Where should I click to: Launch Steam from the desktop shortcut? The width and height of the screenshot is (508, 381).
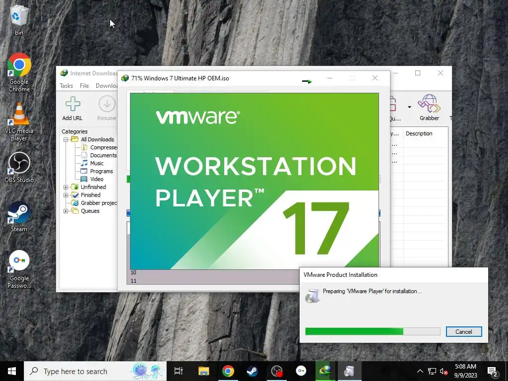tap(19, 217)
